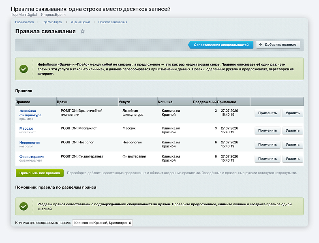
Task: Click Врачи column header
Action: pyautogui.click(x=88, y=102)
